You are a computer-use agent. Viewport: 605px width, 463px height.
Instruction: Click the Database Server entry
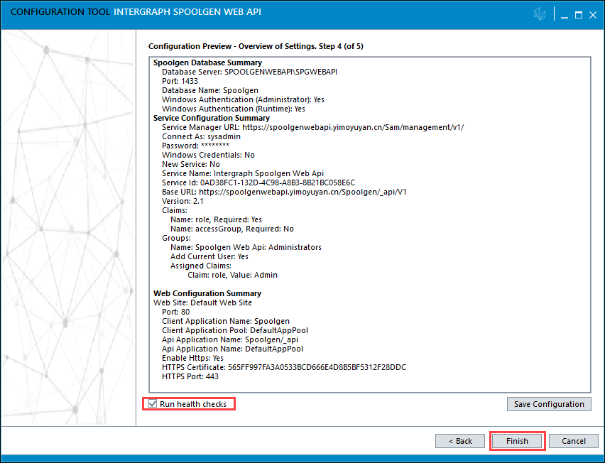coord(249,72)
